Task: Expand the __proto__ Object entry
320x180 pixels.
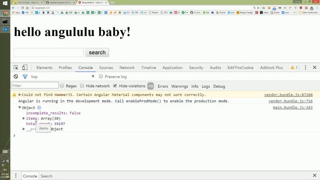Action: coord(23,129)
